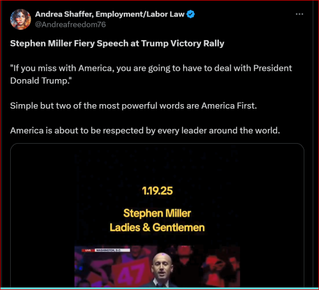Click the cyan progress line at the bottom
The height and width of the screenshot is (290, 319).
point(159,288)
